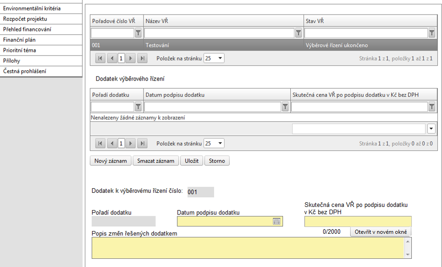Focus the Pořadové číslo VŘ filter field
Image resolution: width=442 pixels, height=267 pixels.
[112, 33]
